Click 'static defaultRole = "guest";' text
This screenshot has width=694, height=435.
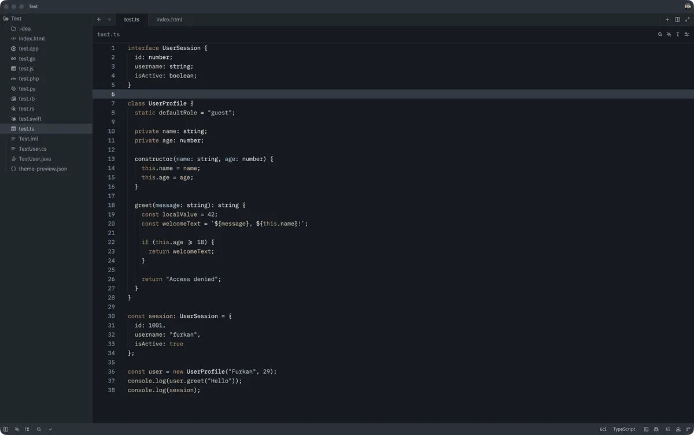click(185, 113)
